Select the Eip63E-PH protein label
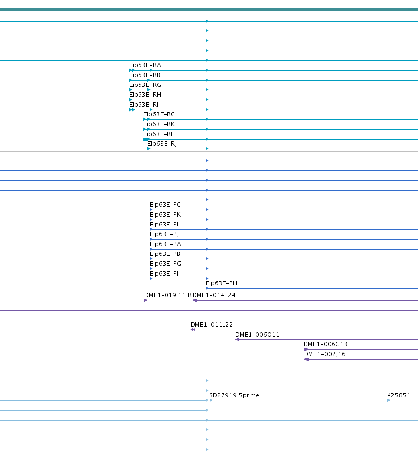 (x=222, y=283)
